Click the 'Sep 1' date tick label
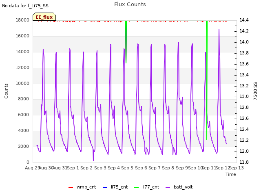The height and width of the screenshot is (195, 261). 73,168
